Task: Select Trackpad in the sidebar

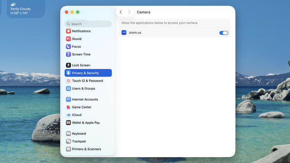Action: [x=88, y=141]
